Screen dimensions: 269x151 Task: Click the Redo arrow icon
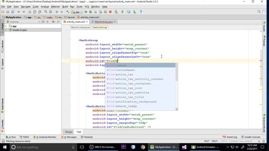(x=24, y=12)
